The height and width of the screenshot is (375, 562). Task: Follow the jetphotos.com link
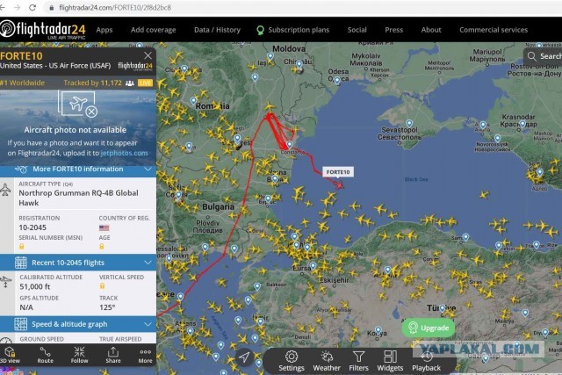coord(124,153)
